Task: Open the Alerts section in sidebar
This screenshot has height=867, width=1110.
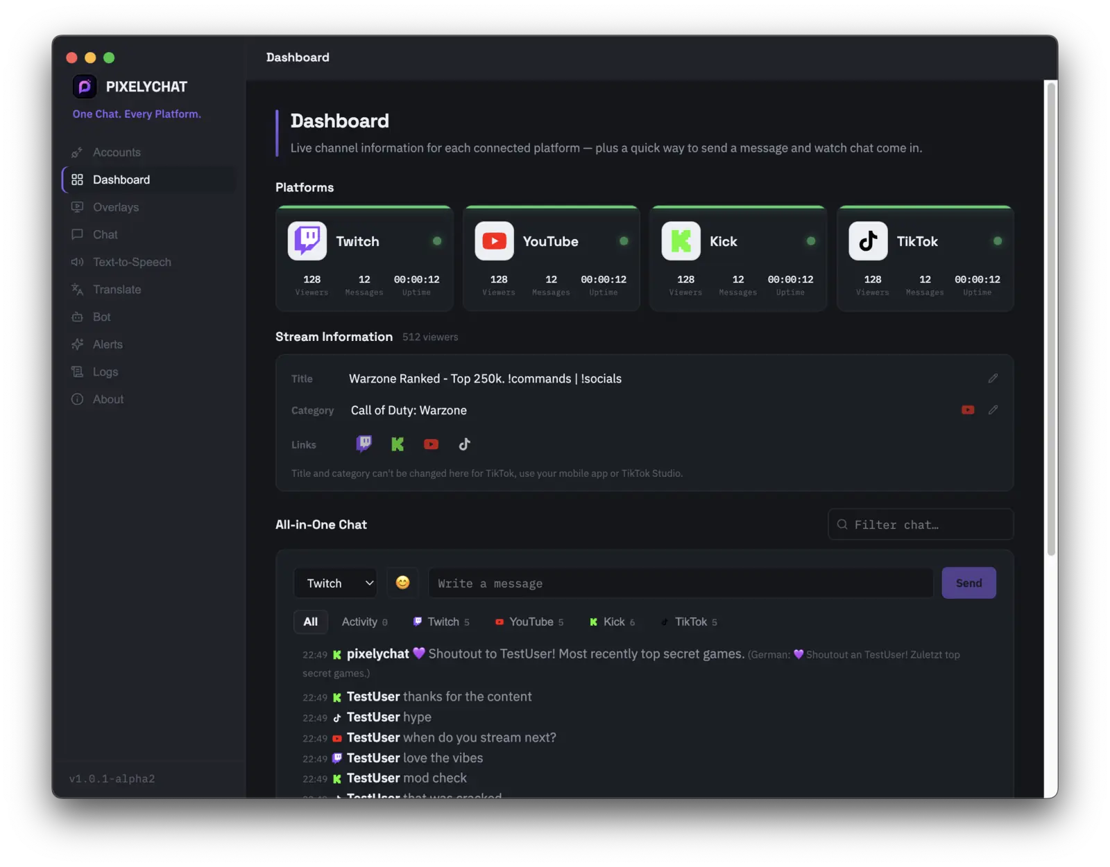Action: tap(148, 344)
